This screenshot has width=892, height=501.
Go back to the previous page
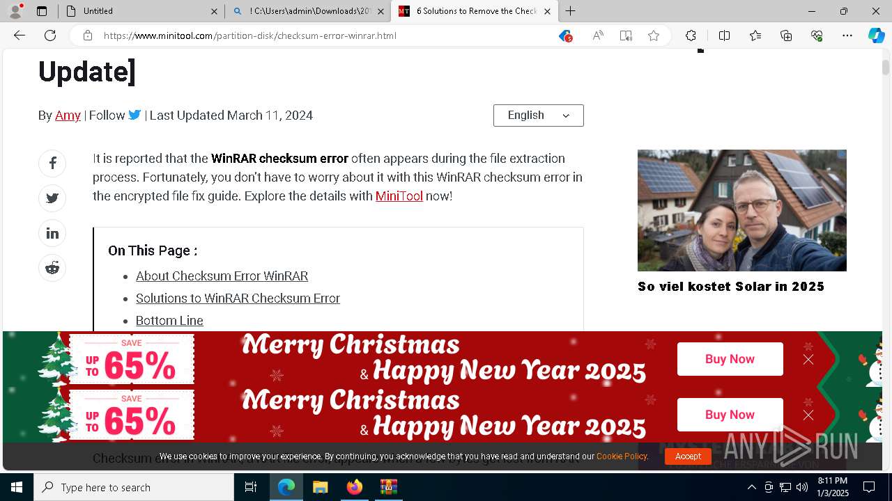[20, 35]
